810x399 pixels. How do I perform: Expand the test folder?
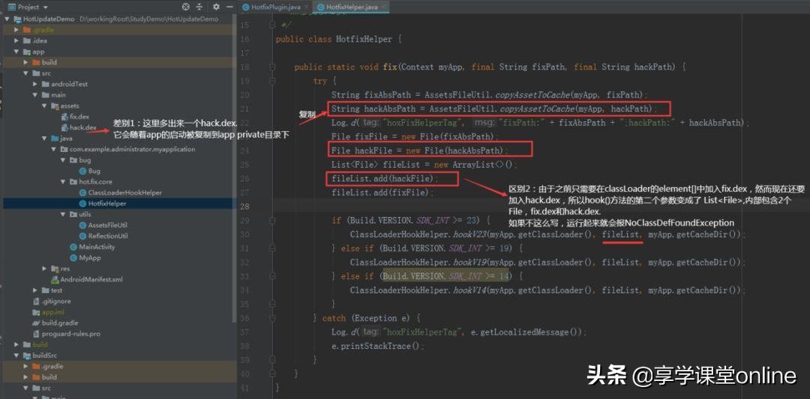(34, 290)
